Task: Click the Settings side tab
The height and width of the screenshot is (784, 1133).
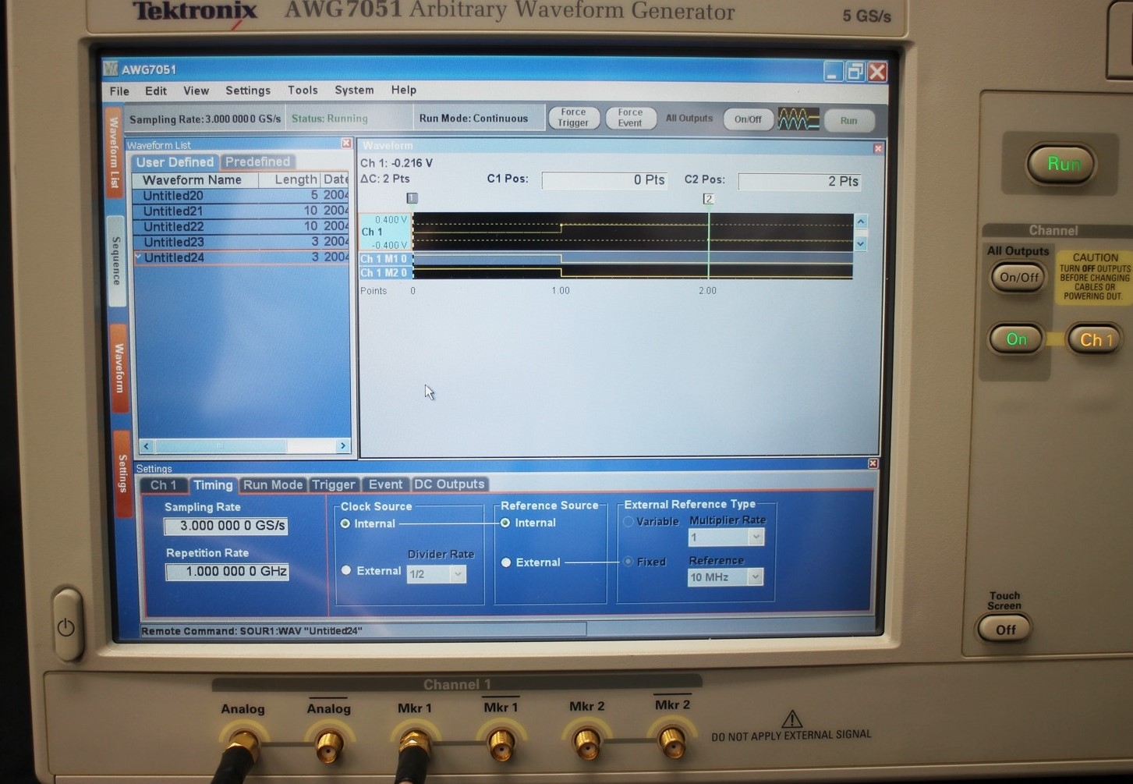Action: (122, 473)
